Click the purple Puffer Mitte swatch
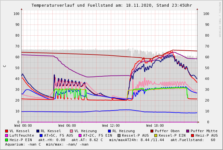The height and width of the screenshot is (150, 223). coord(188,131)
